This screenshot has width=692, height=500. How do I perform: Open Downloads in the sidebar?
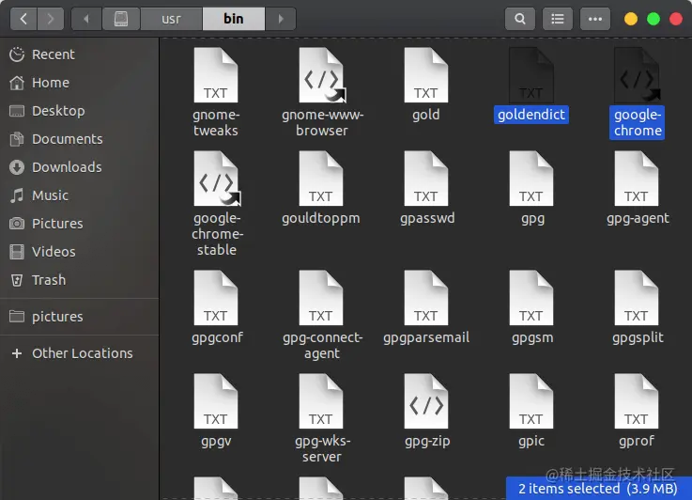point(80,167)
